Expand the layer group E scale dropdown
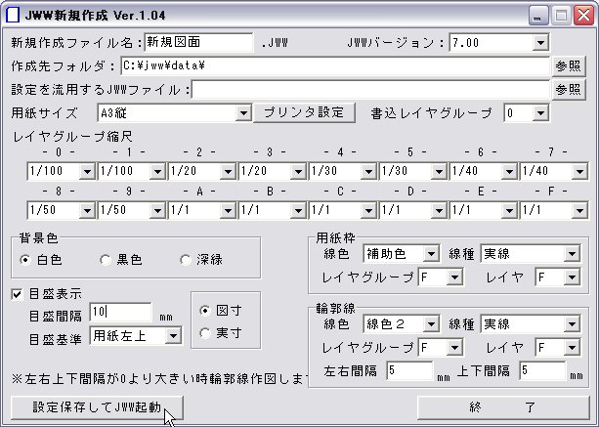 509,210
